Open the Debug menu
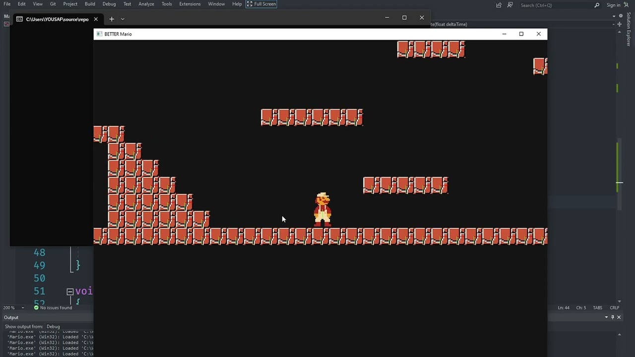The image size is (635, 357). (x=109, y=4)
